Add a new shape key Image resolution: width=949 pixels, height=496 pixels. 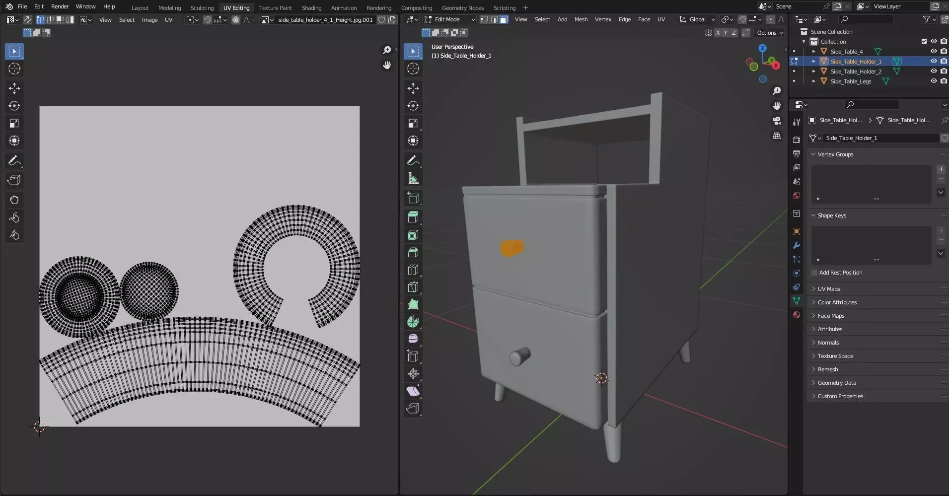click(941, 230)
